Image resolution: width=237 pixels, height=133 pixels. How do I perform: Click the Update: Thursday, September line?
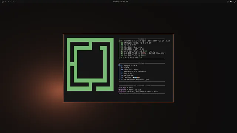coord(138,92)
